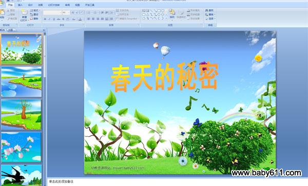Open the font size dropdown showing 44

pos(66,13)
